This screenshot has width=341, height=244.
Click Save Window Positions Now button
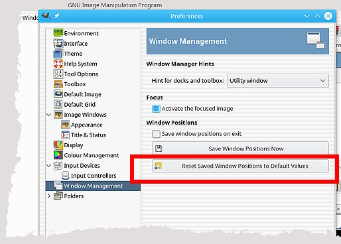[240, 148]
